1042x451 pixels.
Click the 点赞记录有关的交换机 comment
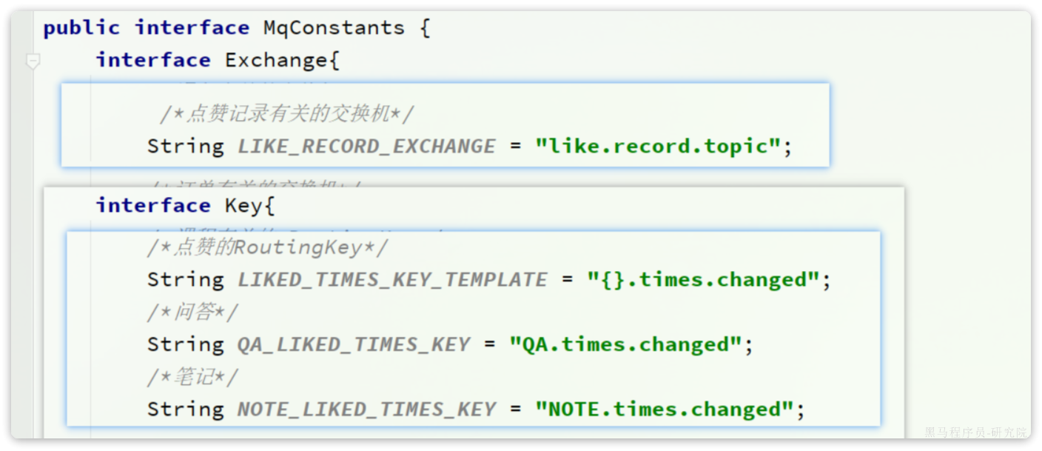(x=287, y=115)
